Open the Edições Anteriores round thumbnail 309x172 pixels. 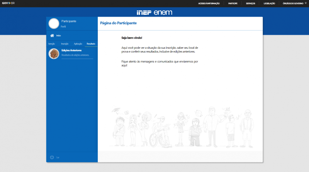(54, 54)
